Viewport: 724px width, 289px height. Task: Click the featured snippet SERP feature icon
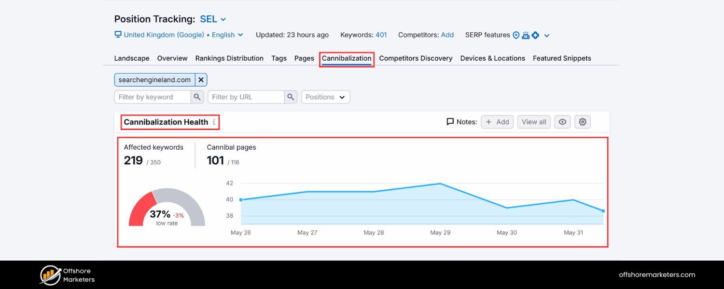535,35
